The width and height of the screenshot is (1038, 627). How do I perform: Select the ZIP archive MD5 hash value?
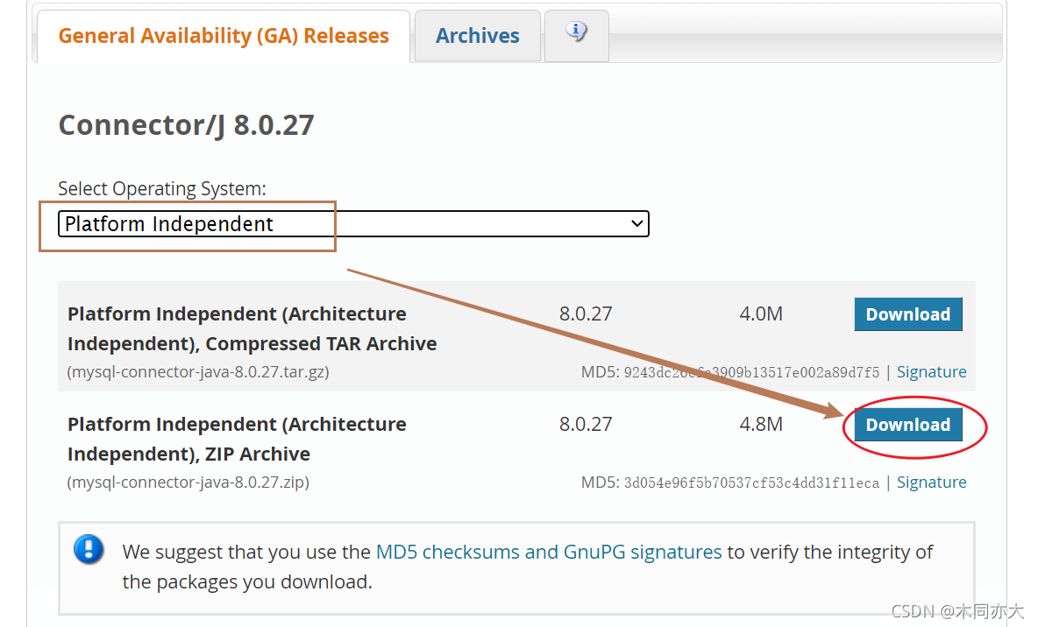click(x=751, y=483)
